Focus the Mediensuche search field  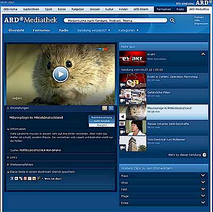pos(116,21)
